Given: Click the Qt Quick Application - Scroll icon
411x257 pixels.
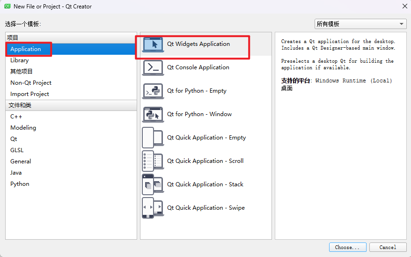Looking at the screenshot, I should tap(153, 161).
